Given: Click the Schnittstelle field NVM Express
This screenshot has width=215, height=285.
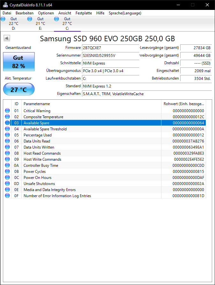Looking at the screenshot, I should (x=110, y=63).
